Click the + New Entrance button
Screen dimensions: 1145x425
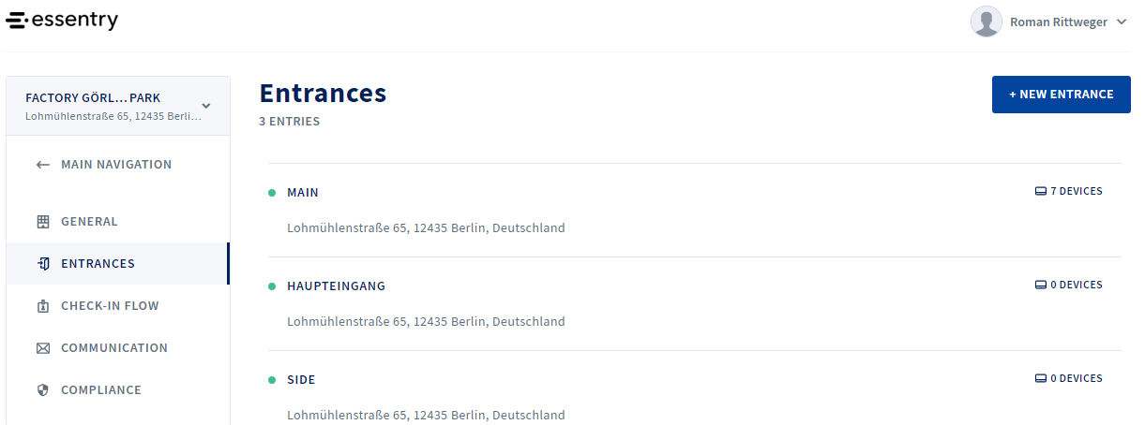pyautogui.click(x=1062, y=95)
